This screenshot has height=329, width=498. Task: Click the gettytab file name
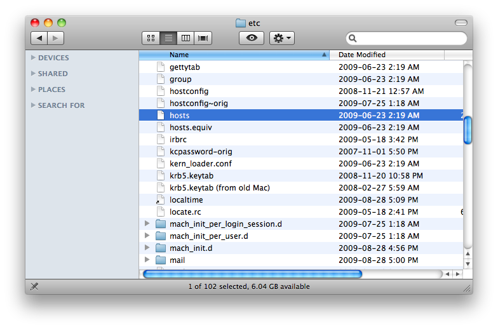click(x=184, y=67)
